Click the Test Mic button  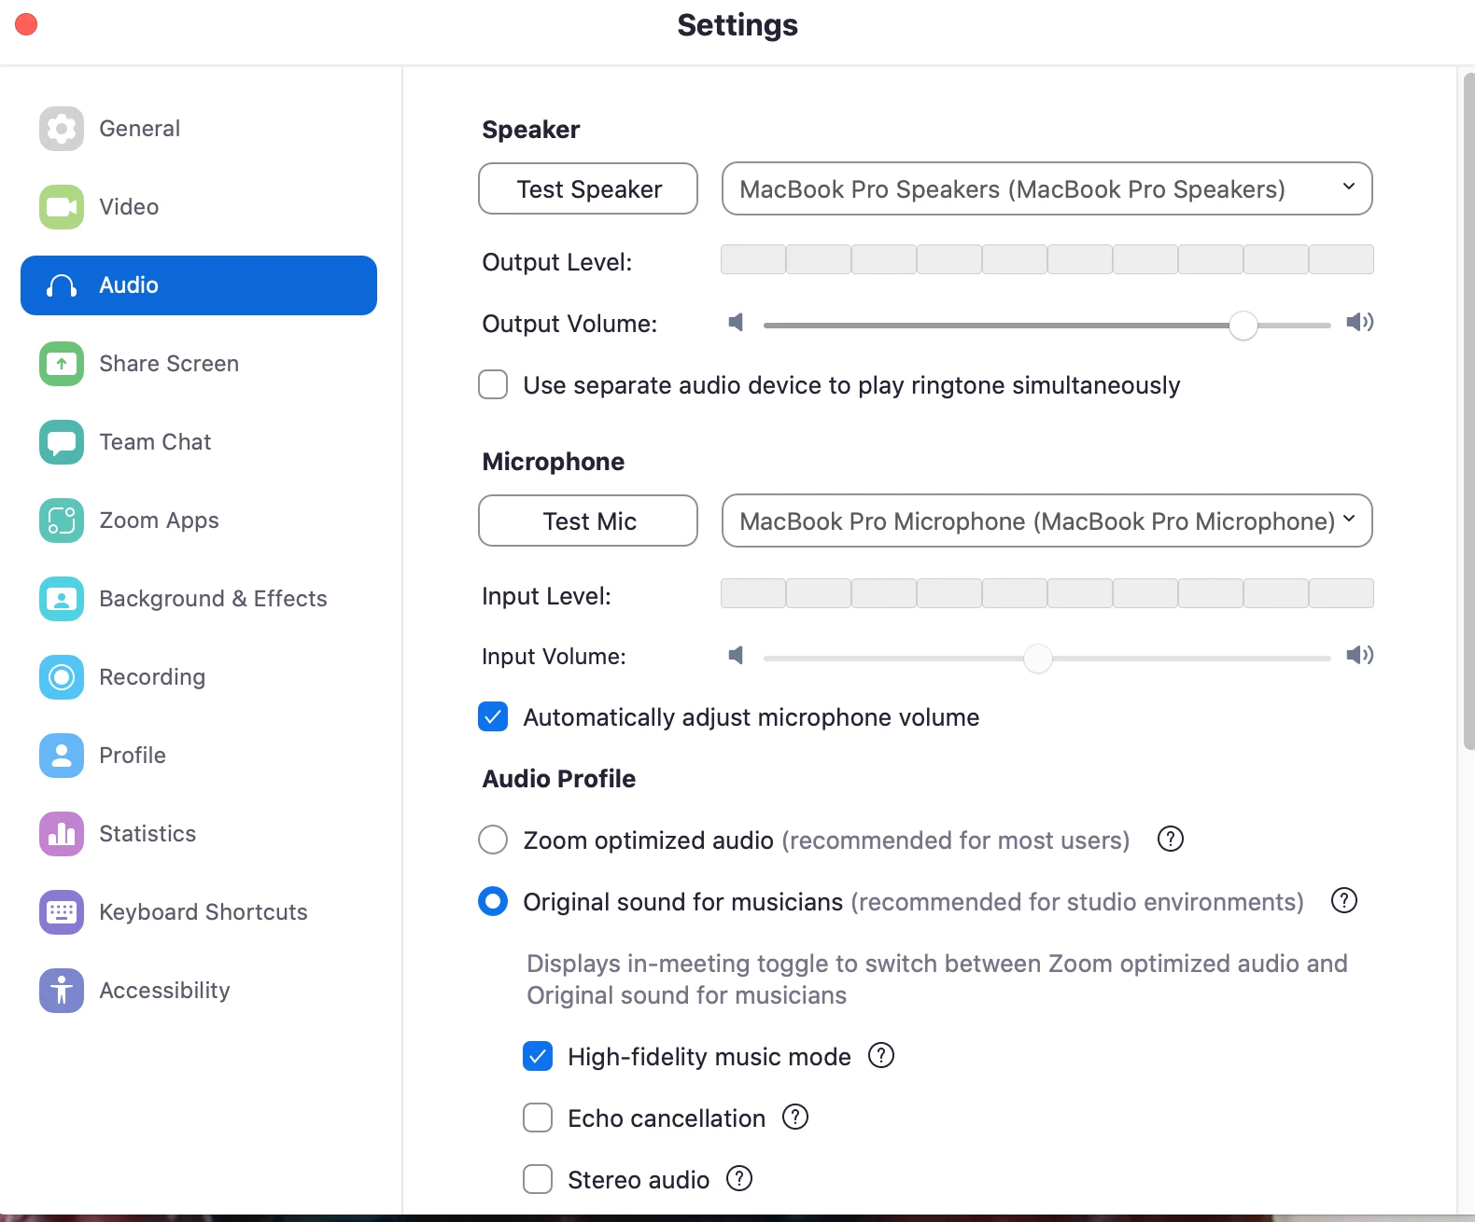pyautogui.click(x=588, y=521)
